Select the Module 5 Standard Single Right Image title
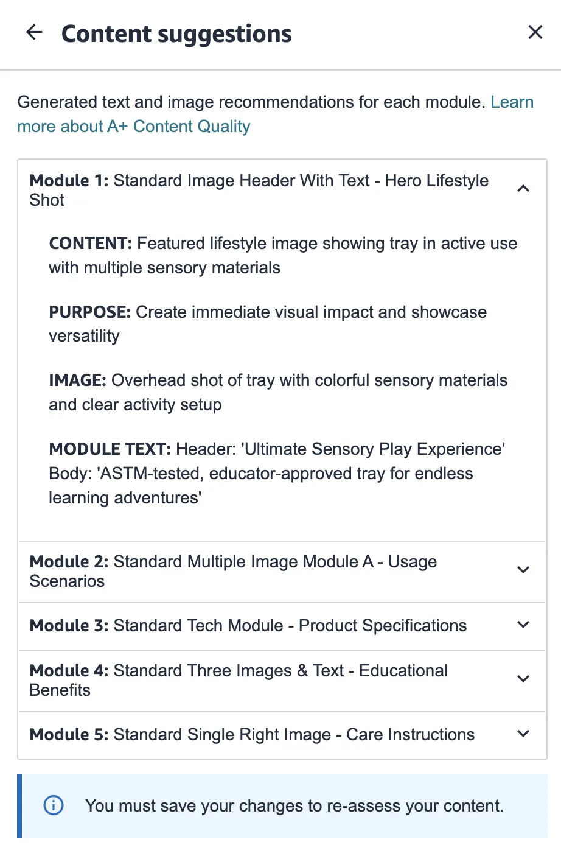This screenshot has width=561, height=845. (x=251, y=735)
